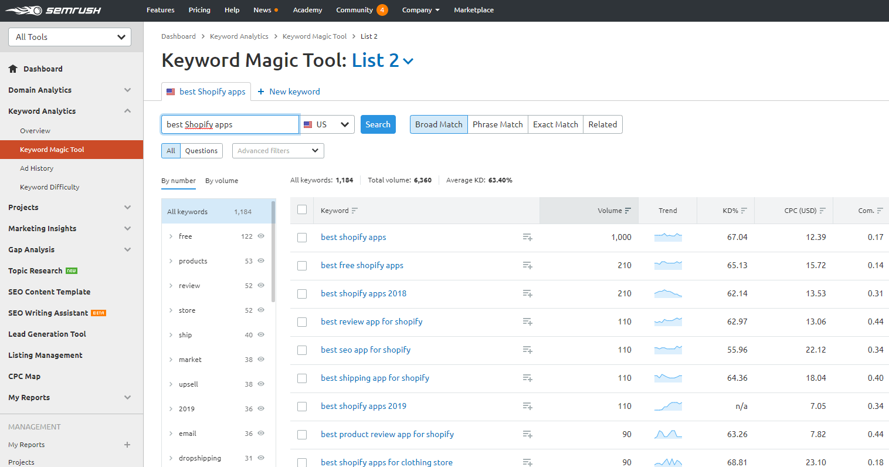Click the CPC (USD) sort icon
The height and width of the screenshot is (467, 889).
tap(823, 211)
